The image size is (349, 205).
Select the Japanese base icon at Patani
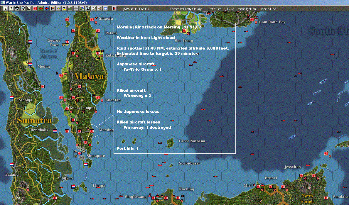coord(98,31)
